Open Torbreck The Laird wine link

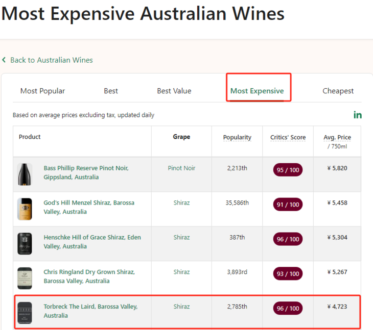90,311
